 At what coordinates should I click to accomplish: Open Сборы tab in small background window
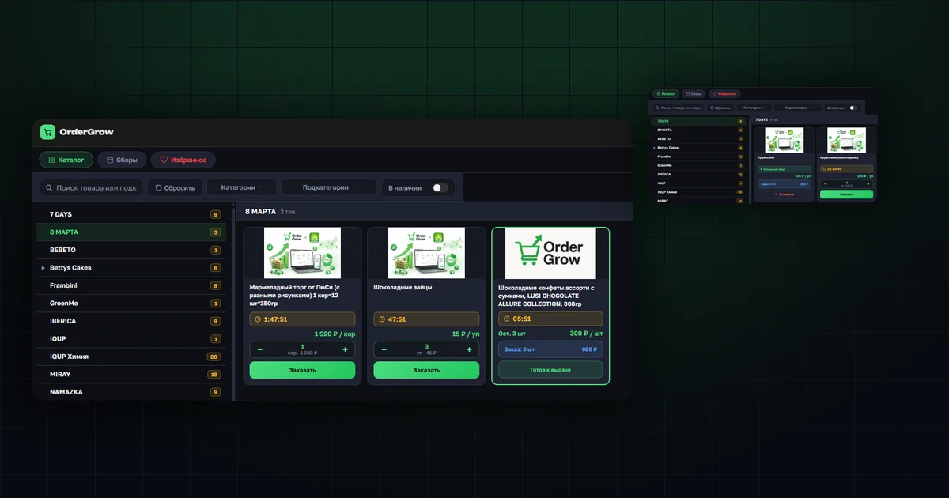(x=694, y=93)
